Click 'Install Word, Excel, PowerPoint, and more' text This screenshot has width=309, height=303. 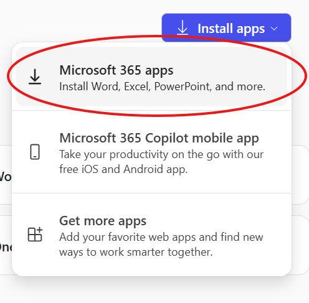(x=162, y=86)
